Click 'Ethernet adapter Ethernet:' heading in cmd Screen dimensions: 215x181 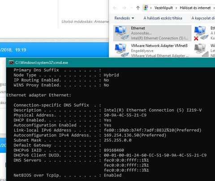(39, 95)
